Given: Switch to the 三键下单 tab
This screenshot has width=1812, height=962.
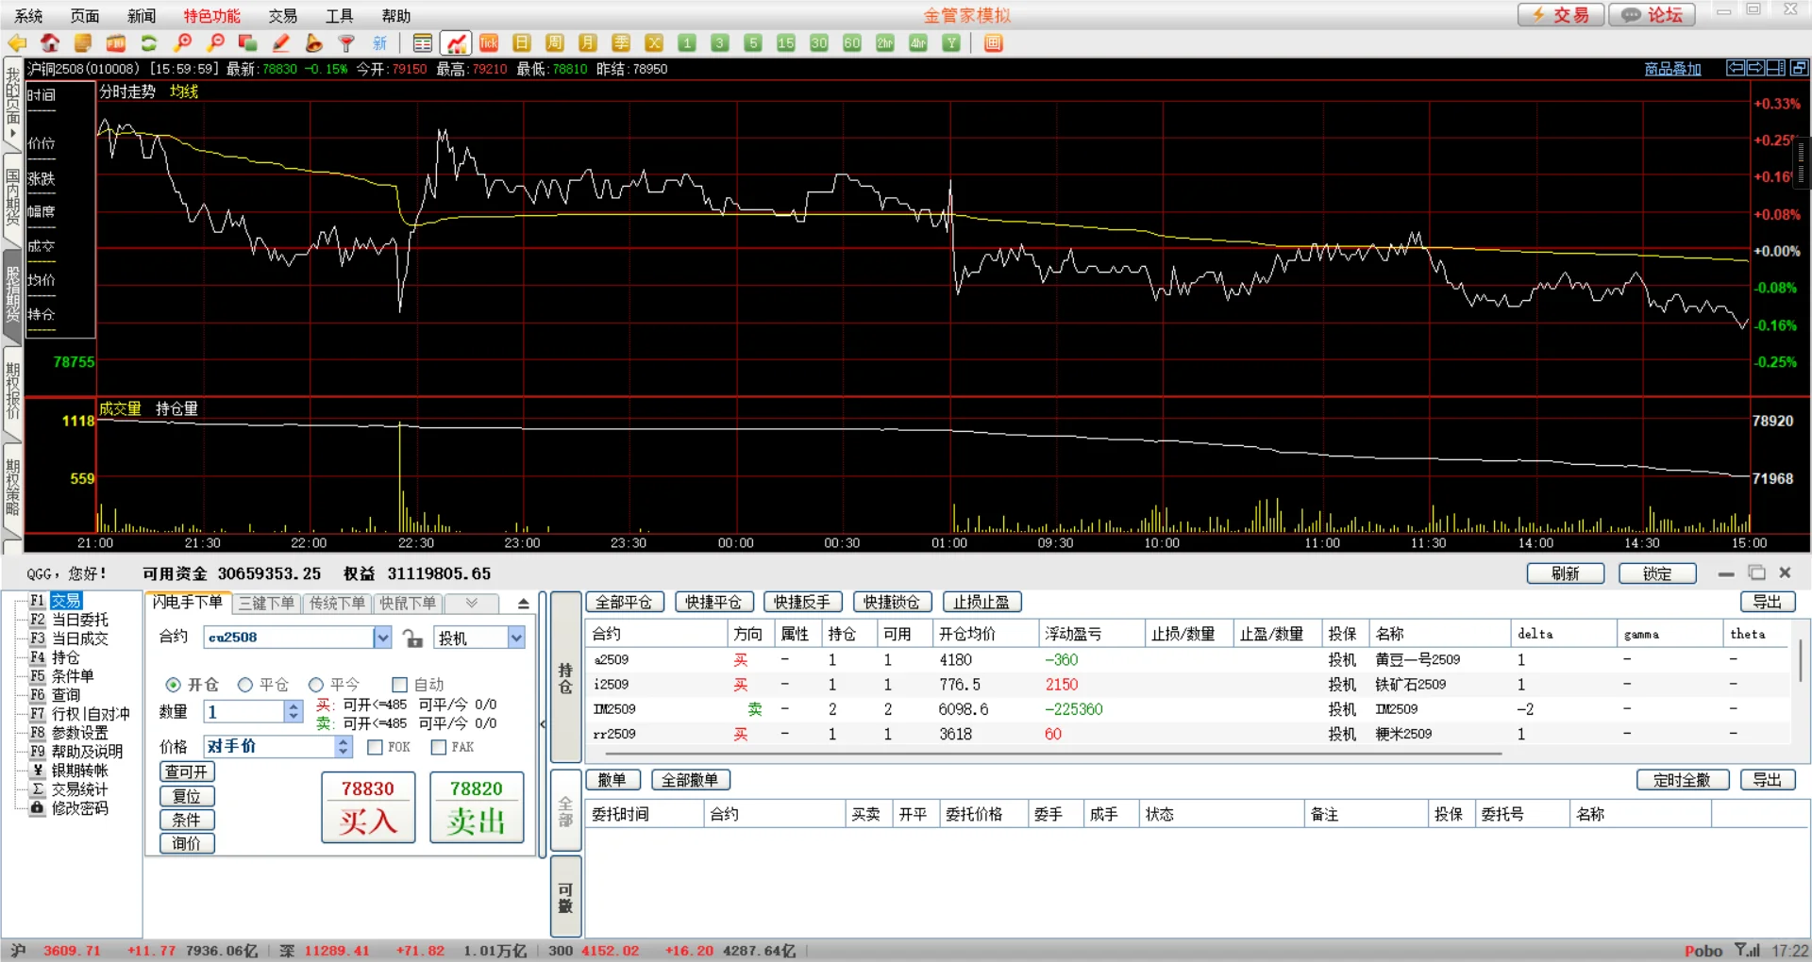Looking at the screenshot, I should tap(267, 603).
